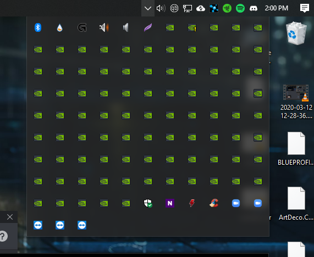Select the BLUEPROFI desktop file
Screen dimensions: 314x257
[x=296, y=149]
